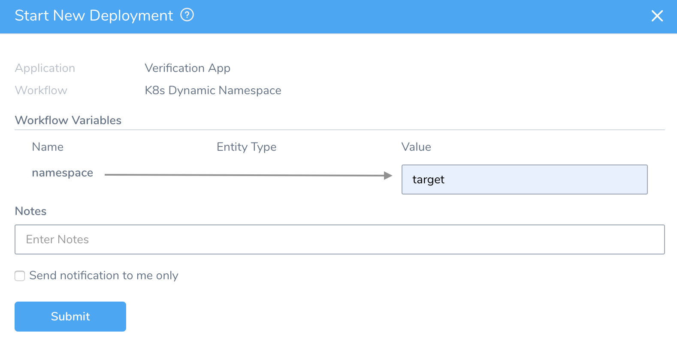Submit the new deployment
677x347 pixels.
tap(70, 317)
